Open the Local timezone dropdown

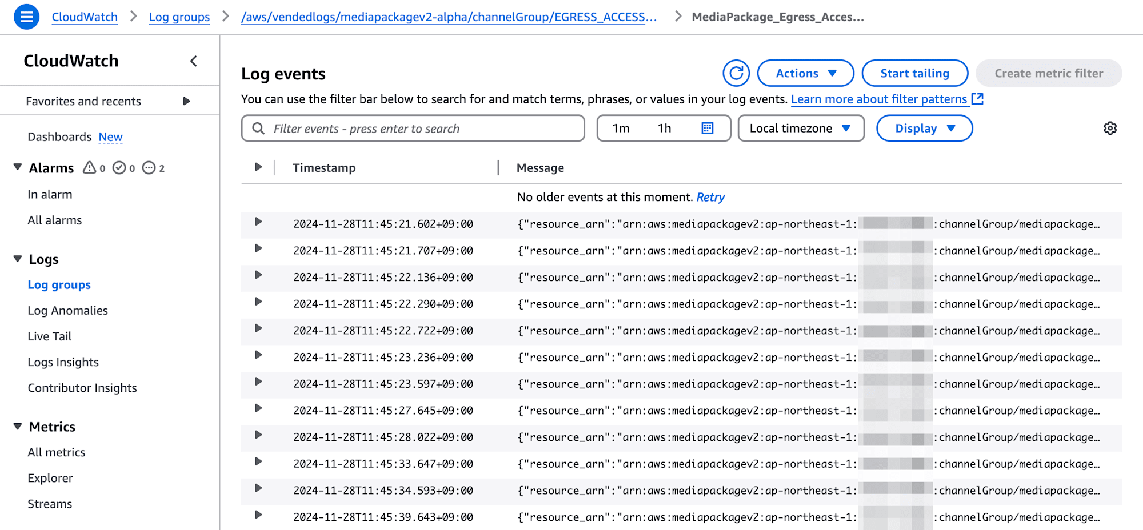pos(801,129)
